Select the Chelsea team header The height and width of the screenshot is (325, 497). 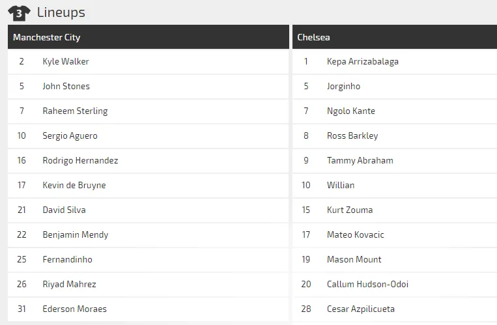point(314,37)
